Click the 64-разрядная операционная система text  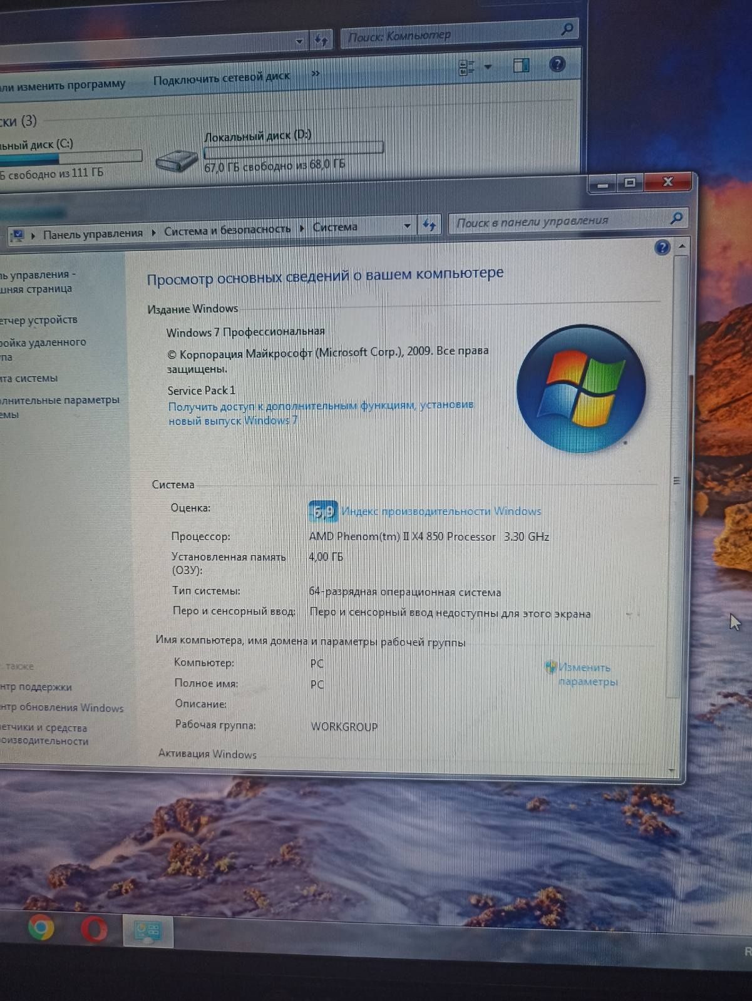(x=405, y=592)
